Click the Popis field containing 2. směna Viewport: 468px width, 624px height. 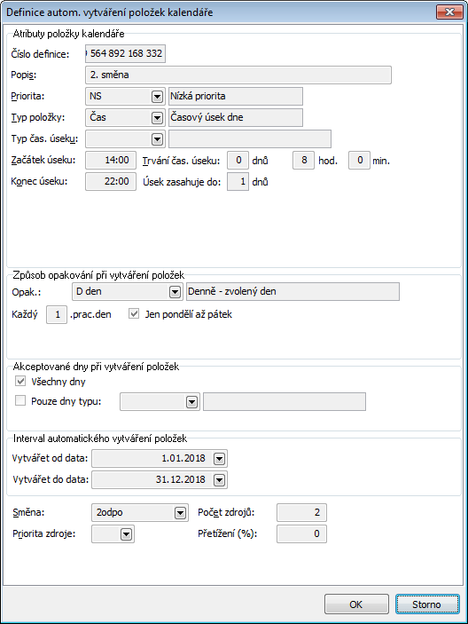tap(238, 75)
